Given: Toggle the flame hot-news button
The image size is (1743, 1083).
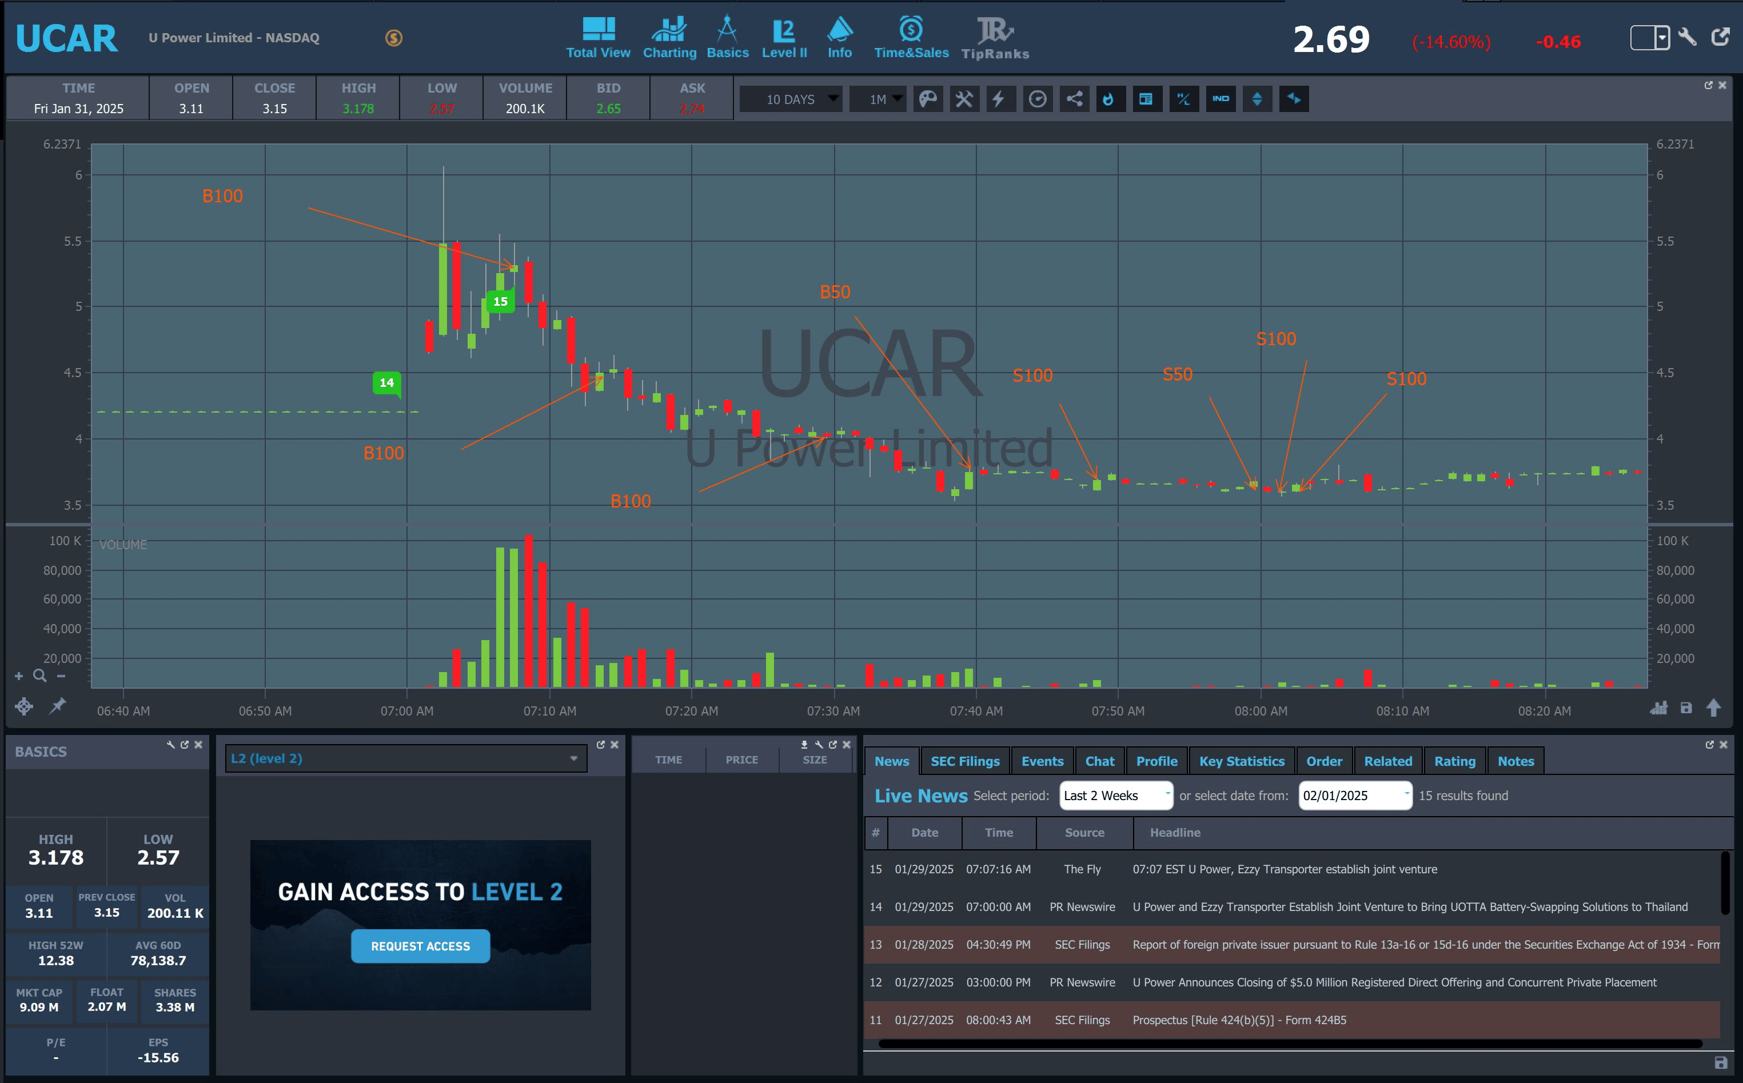Looking at the screenshot, I should (x=1109, y=99).
